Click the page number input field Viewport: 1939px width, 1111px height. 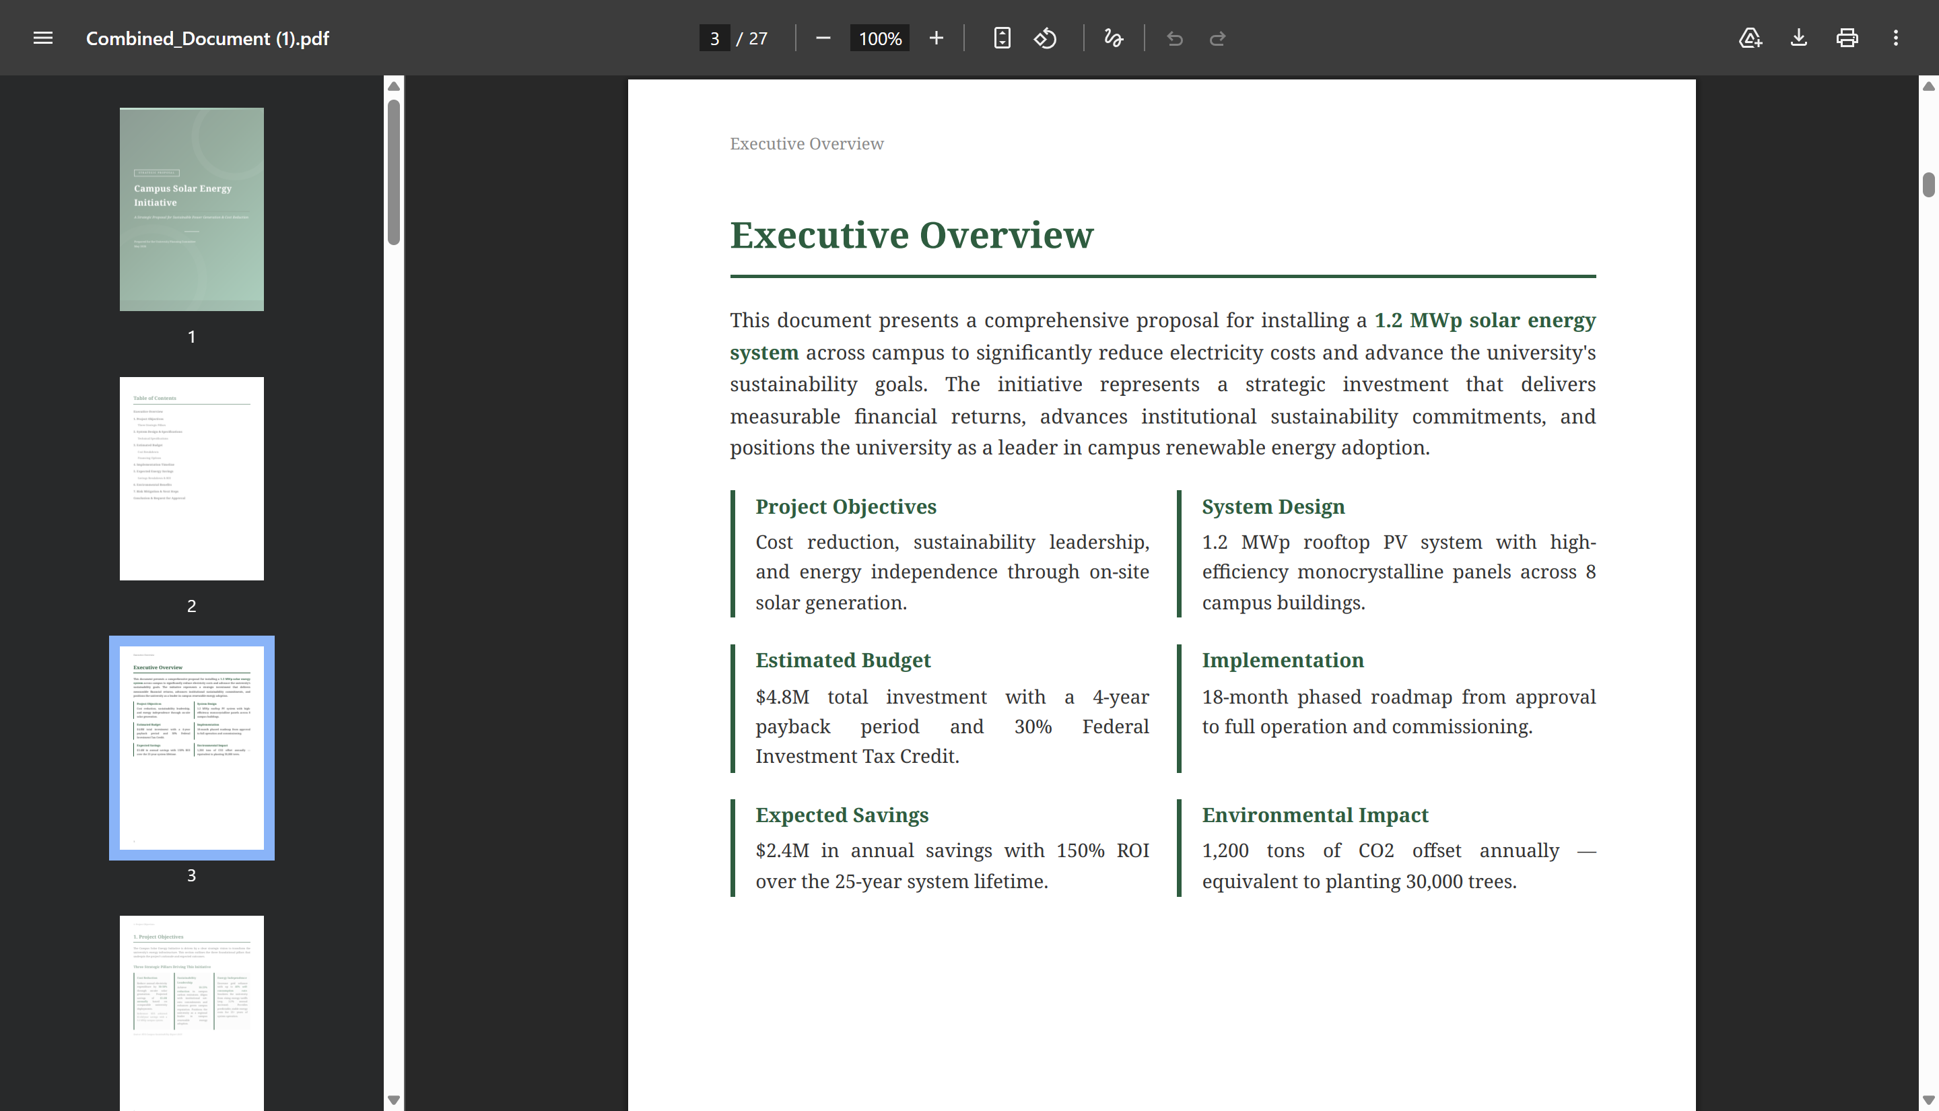tap(714, 38)
